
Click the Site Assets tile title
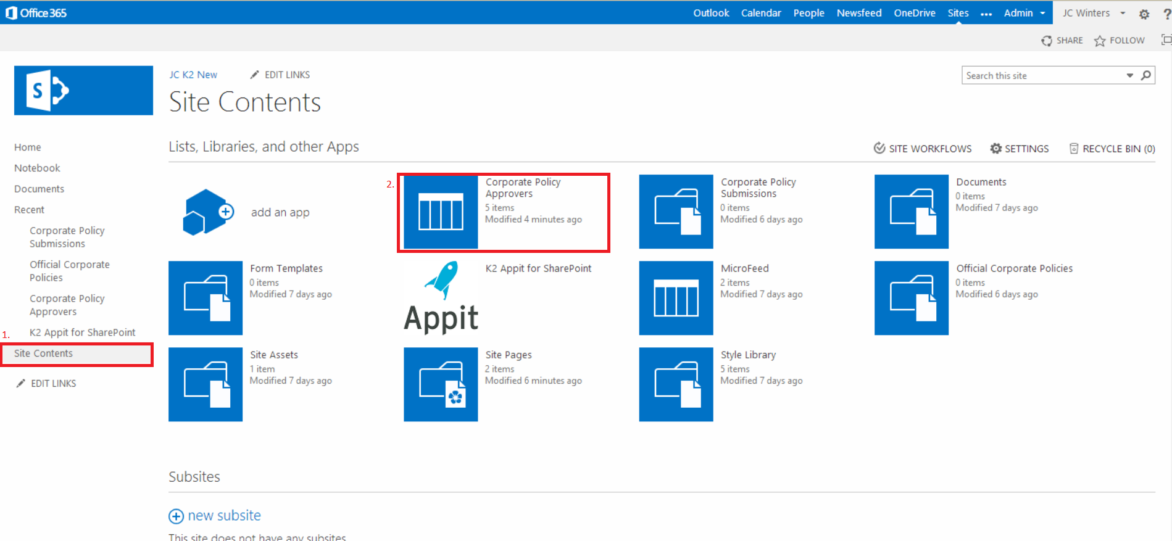point(274,355)
